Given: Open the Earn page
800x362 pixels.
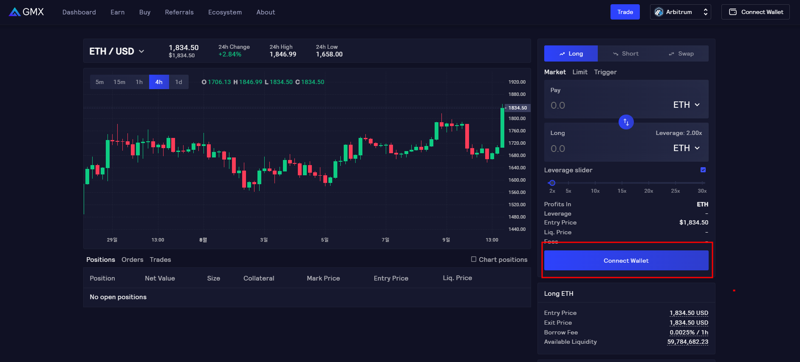Looking at the screenshot, I should pyautogui.click(x=118, y=12).
